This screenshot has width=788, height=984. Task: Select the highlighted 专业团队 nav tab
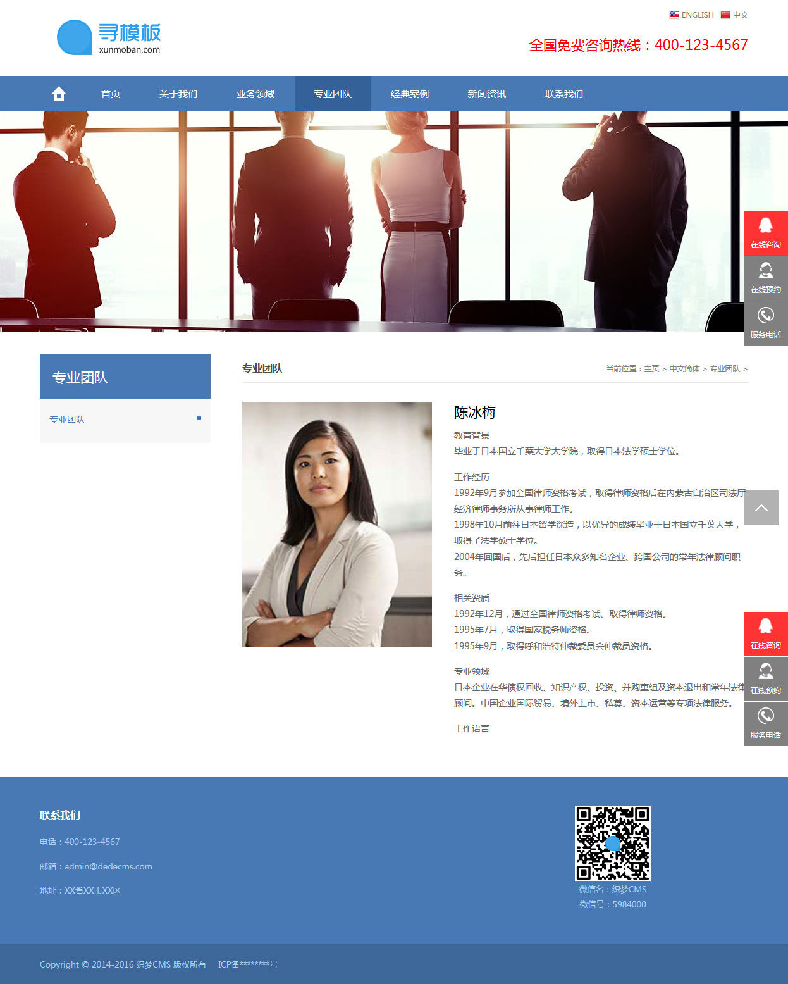click(333, 94)
